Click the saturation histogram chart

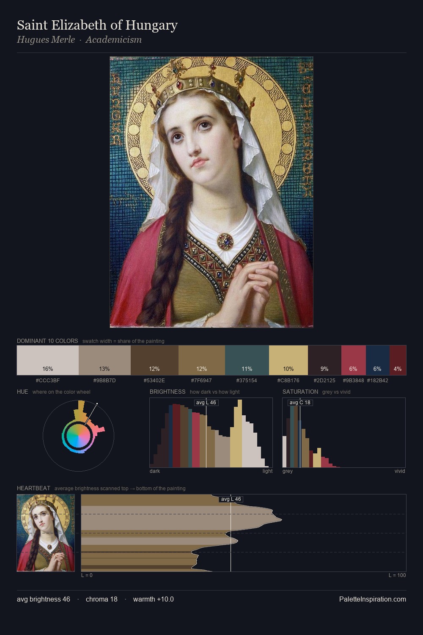point(344,433)
